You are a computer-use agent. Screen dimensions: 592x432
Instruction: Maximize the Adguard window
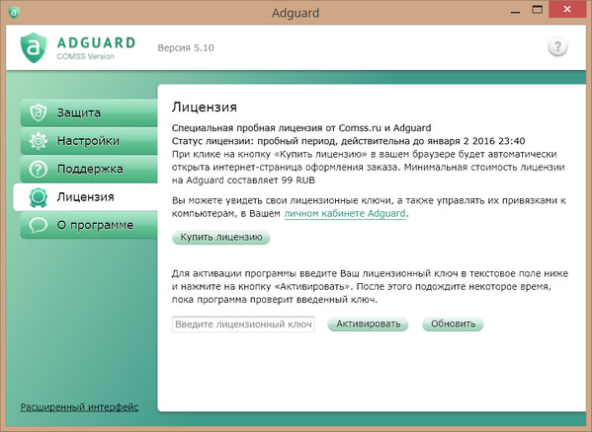click(537, 10)
